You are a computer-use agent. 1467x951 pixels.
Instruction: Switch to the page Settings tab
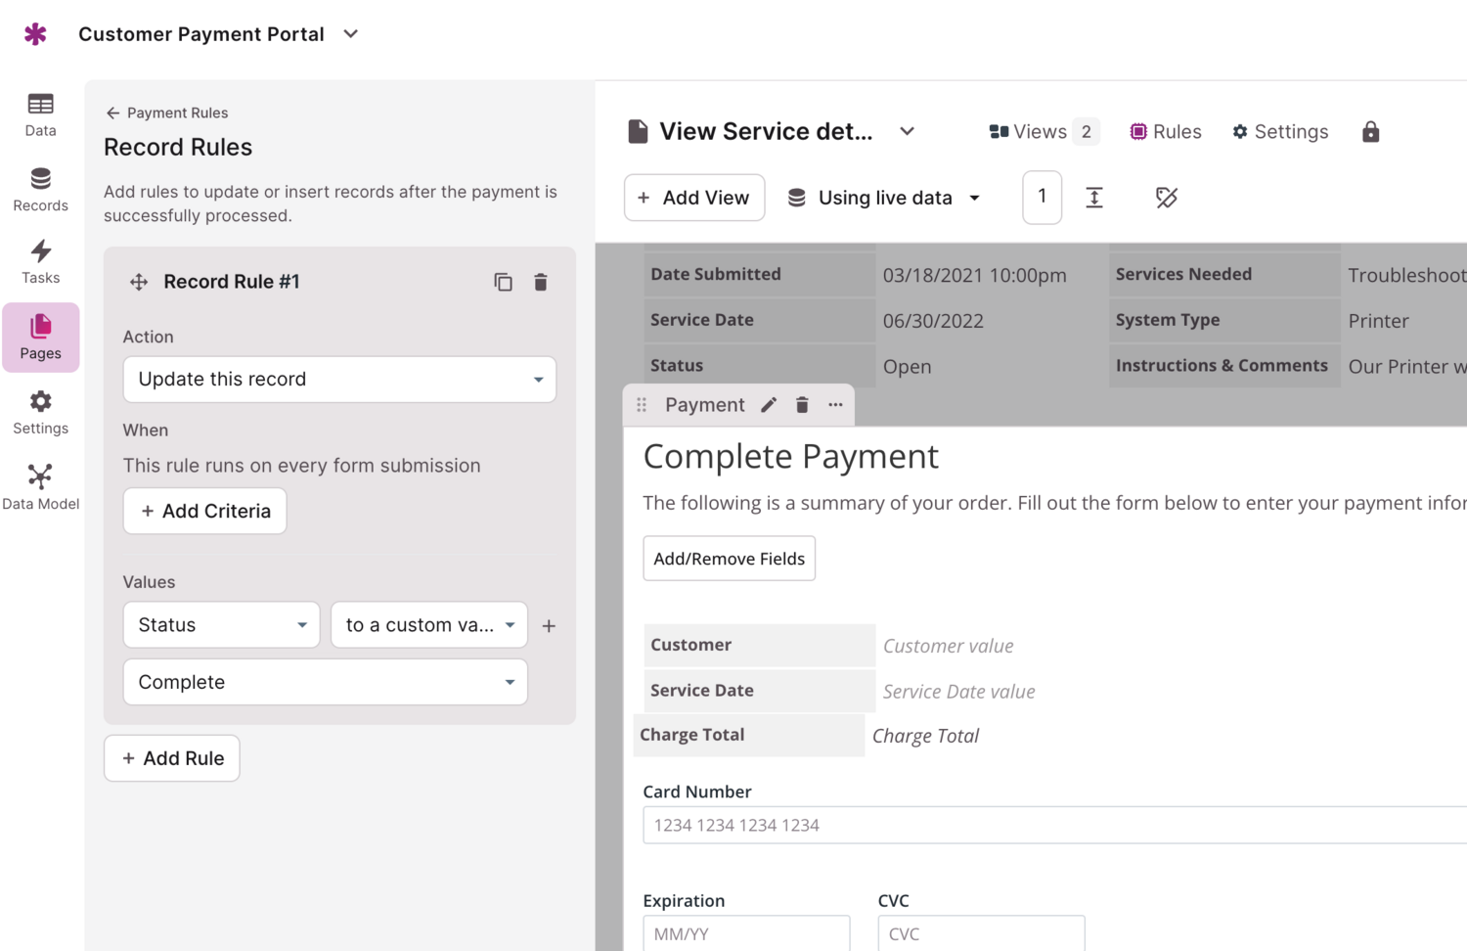1279,131
